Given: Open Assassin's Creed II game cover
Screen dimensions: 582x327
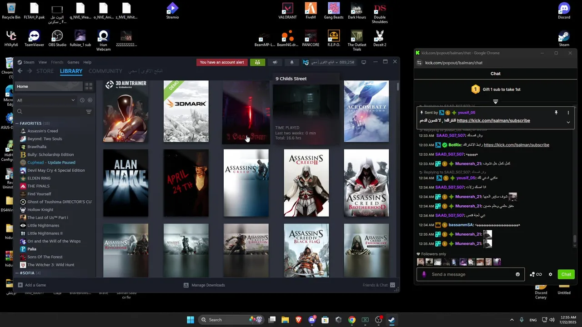Looking at the screenshot, I should (306, 183).
